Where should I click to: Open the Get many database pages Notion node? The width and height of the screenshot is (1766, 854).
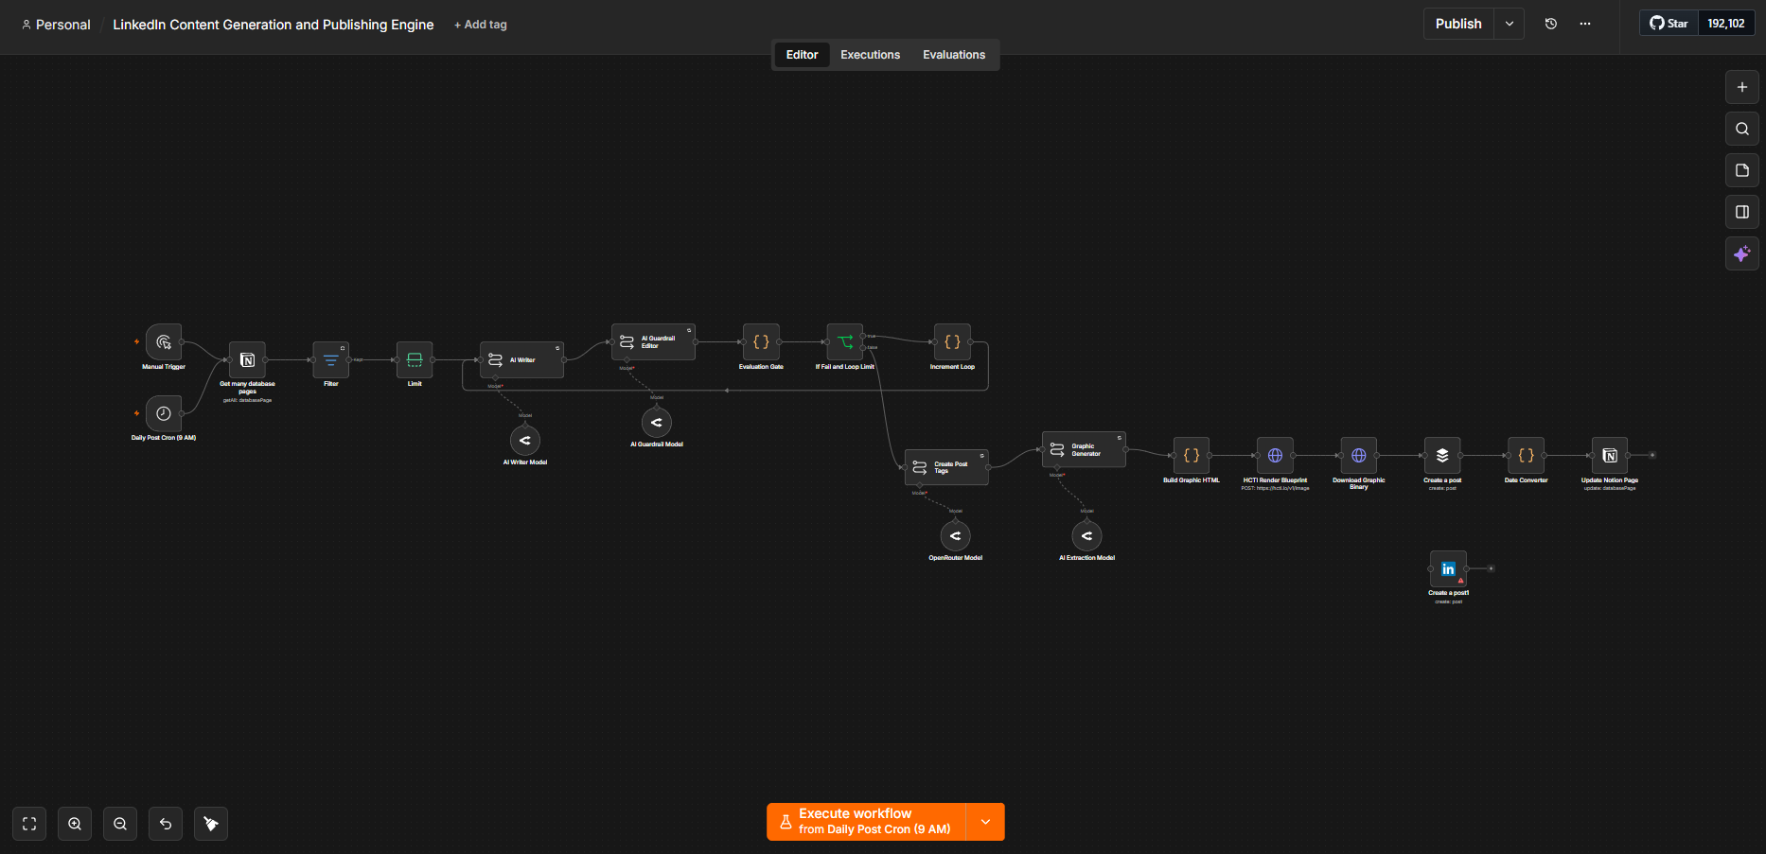click(247, 359)
